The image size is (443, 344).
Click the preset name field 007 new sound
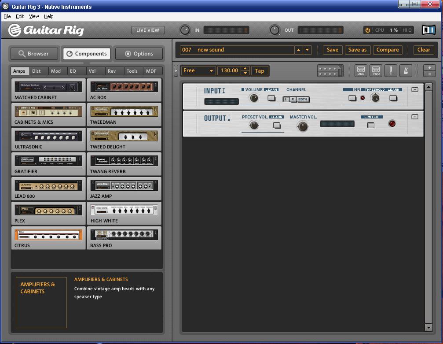point(237,50)
